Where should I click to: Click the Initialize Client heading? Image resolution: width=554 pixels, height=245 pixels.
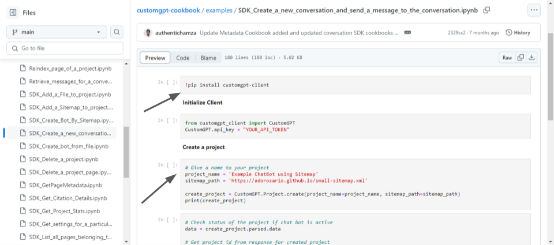(x=203, y=103)
